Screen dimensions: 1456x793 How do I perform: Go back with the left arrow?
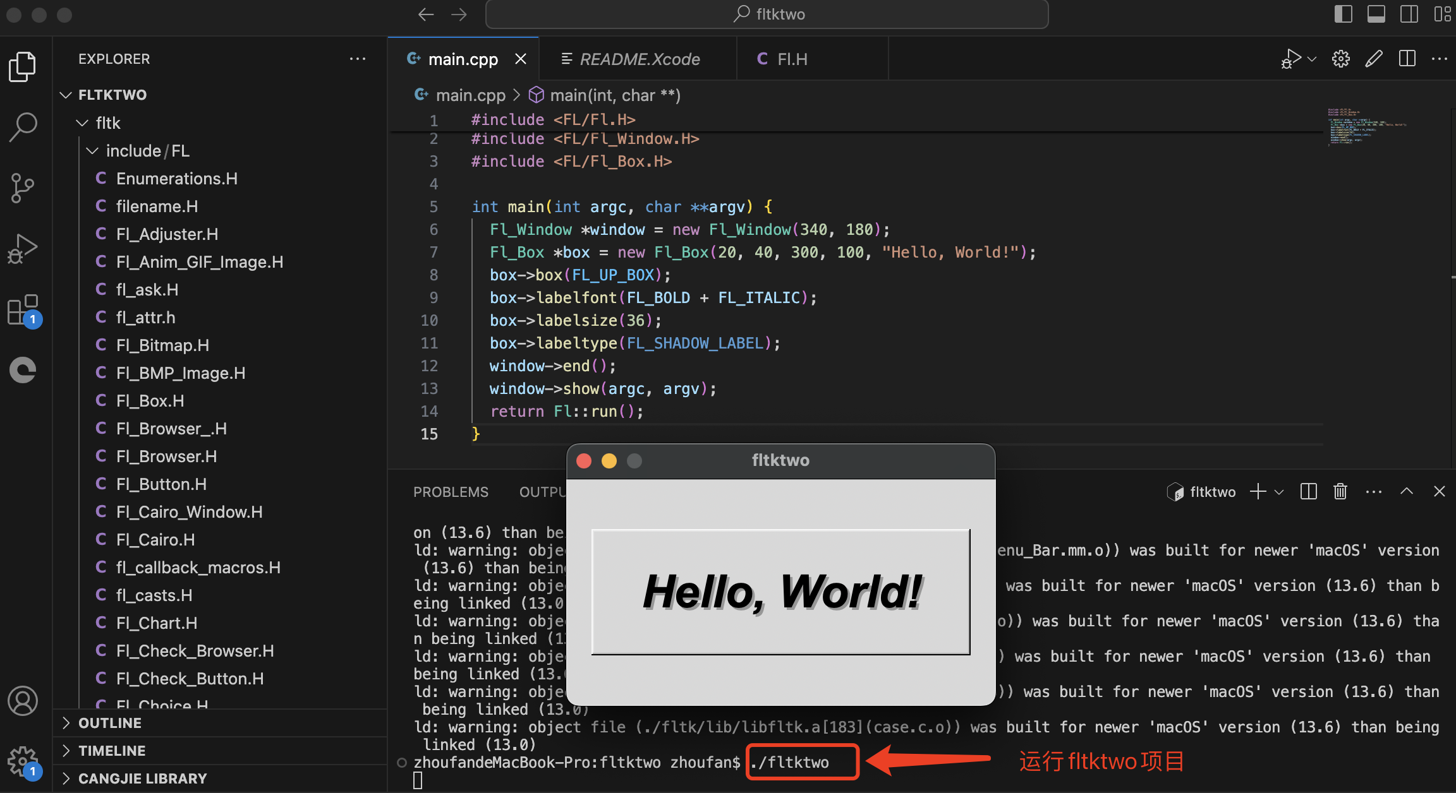tap(426, 15)
